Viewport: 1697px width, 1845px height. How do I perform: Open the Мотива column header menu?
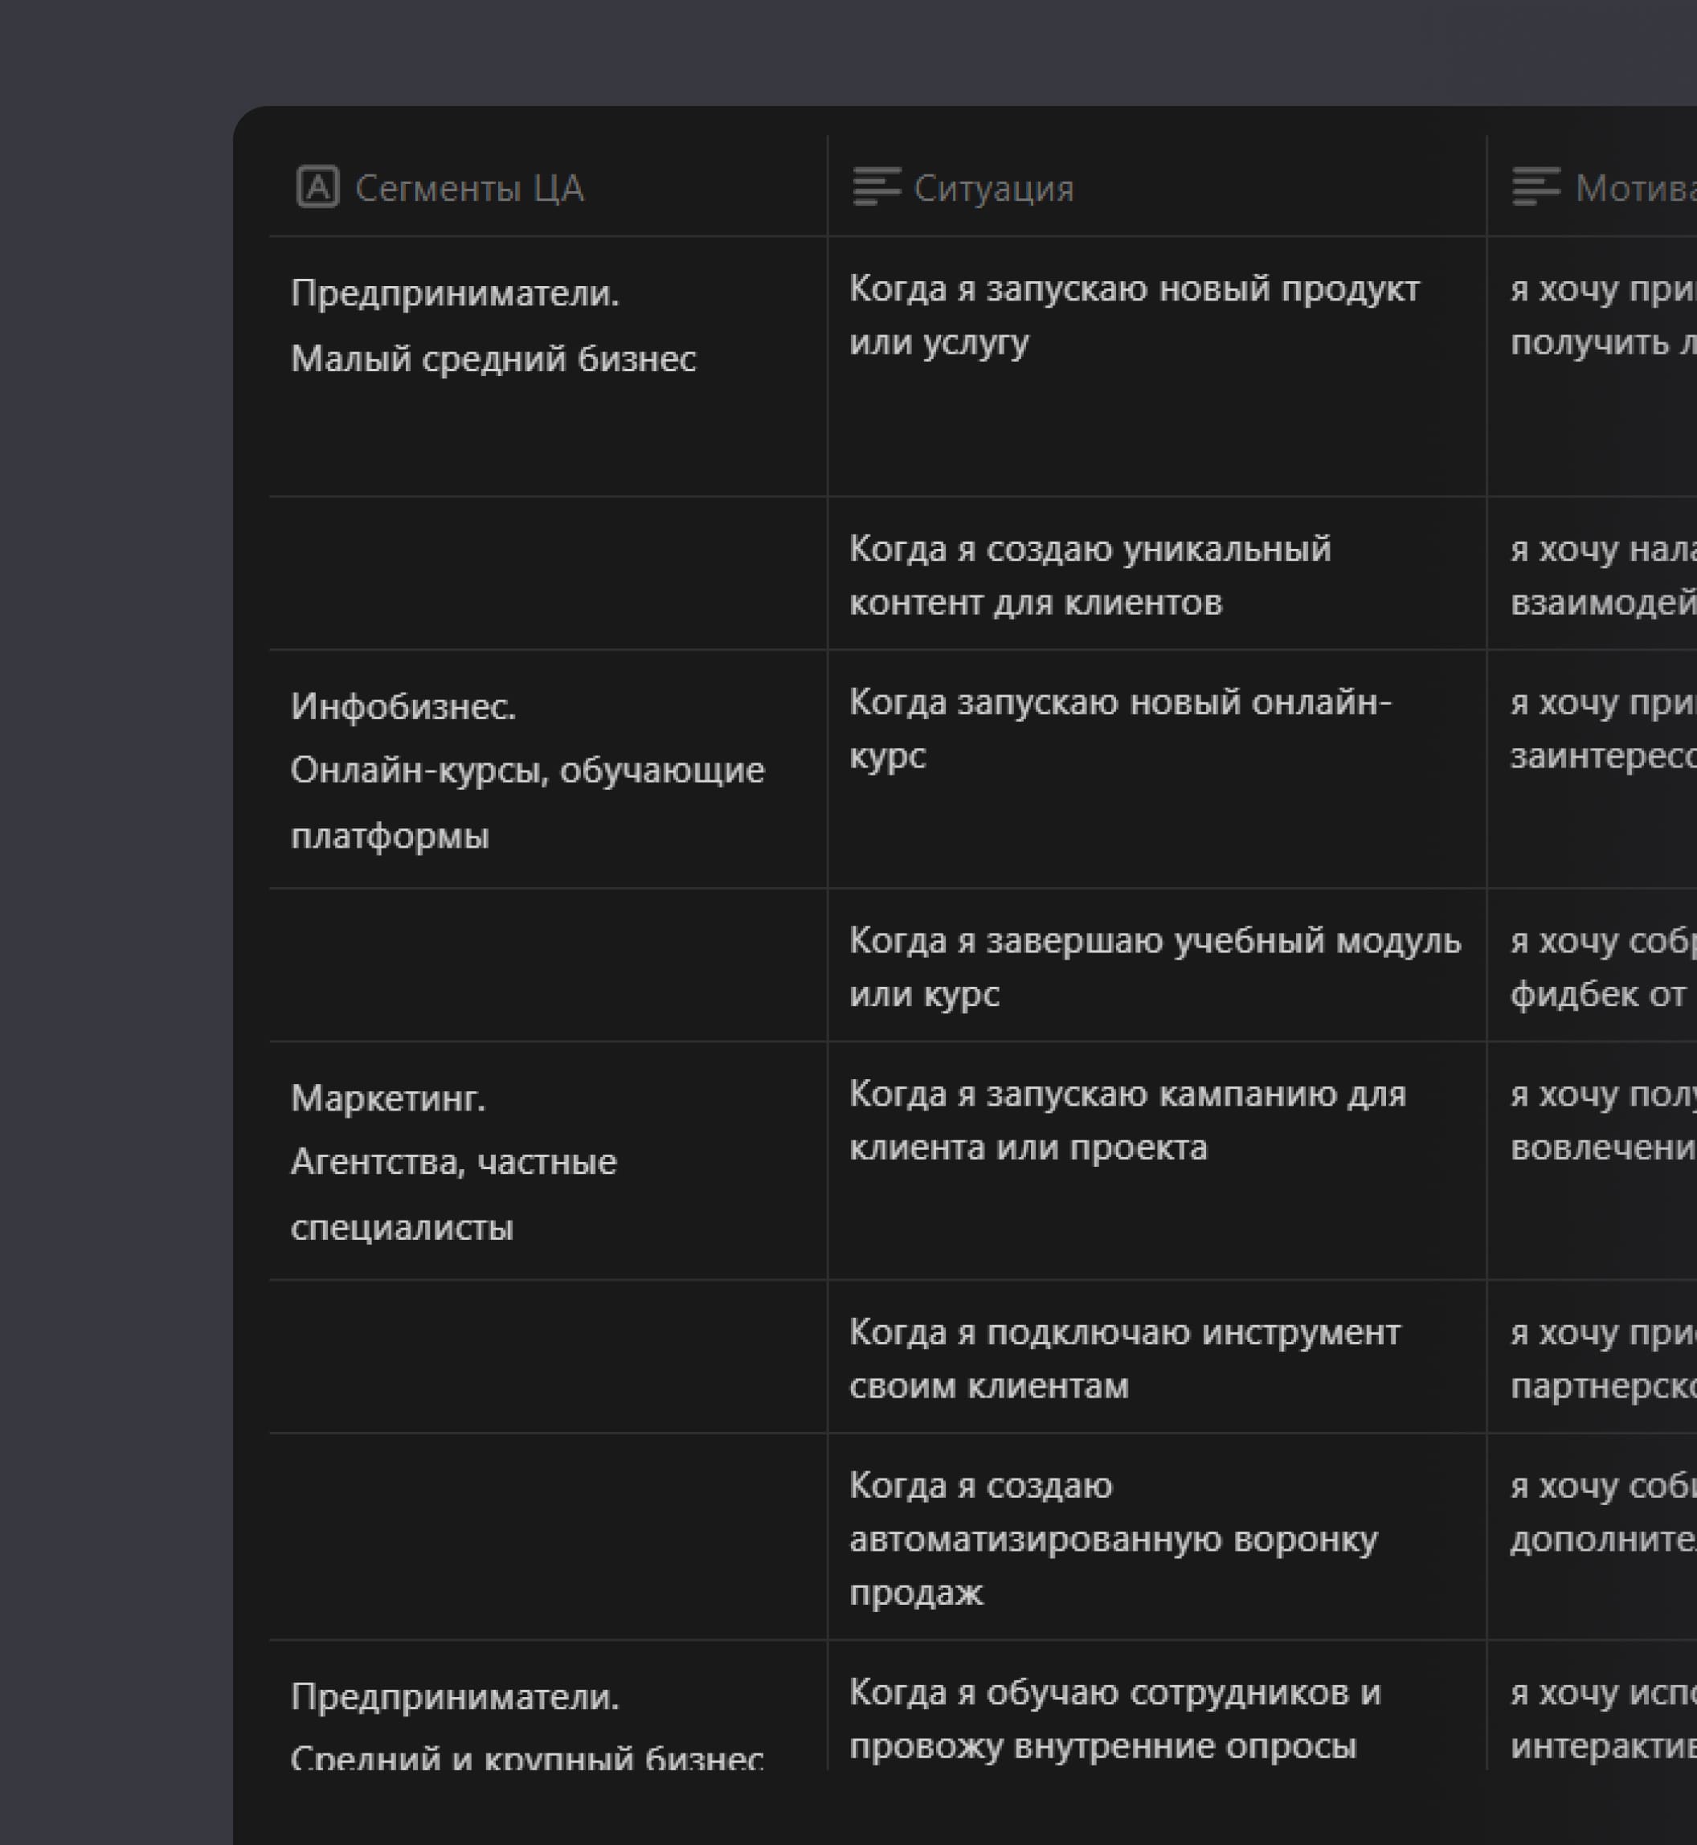pos(1634,188)
